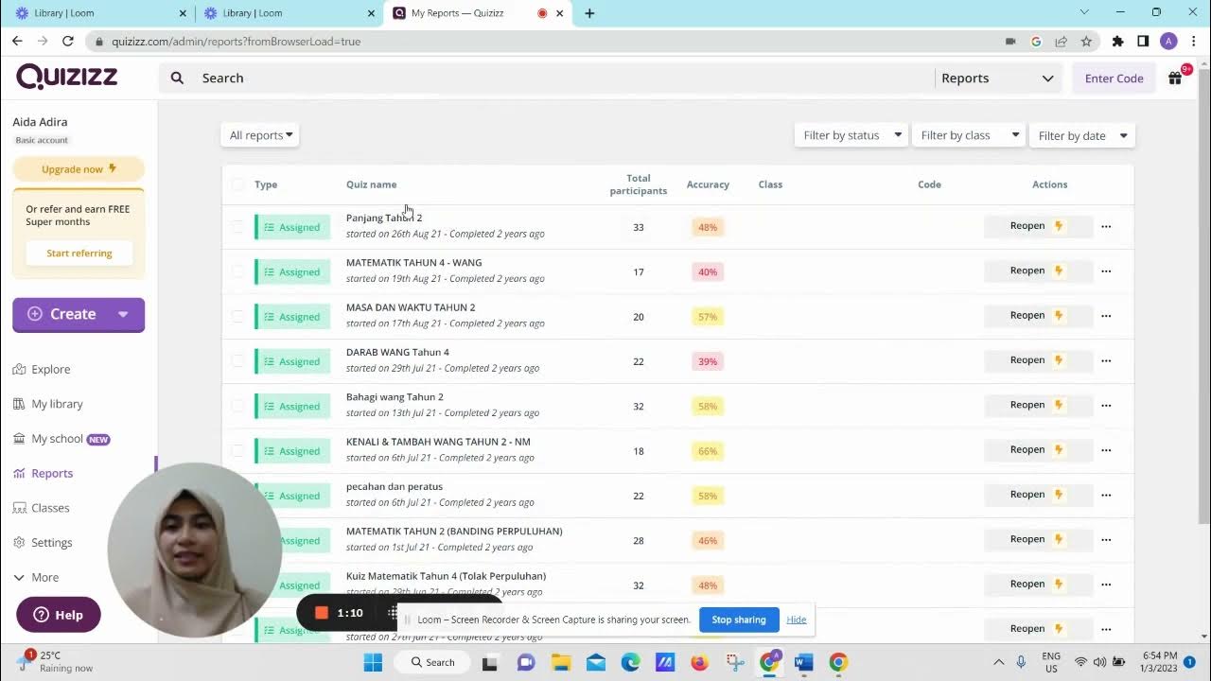Open Classes in the sidebar
The height and width of the screenshot is (681, 1211).
(42, 508)
